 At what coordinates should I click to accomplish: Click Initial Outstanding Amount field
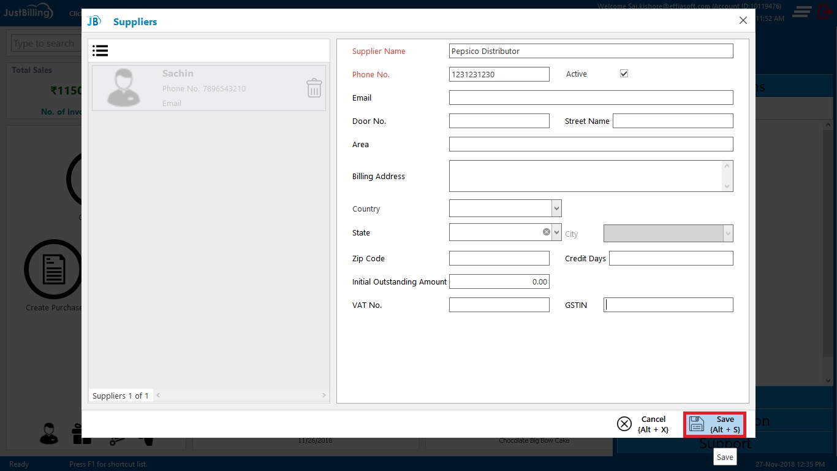tap(499, 281)
